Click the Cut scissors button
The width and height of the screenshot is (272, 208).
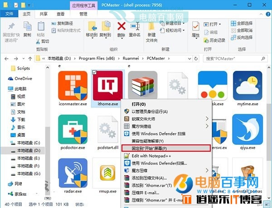43,41
